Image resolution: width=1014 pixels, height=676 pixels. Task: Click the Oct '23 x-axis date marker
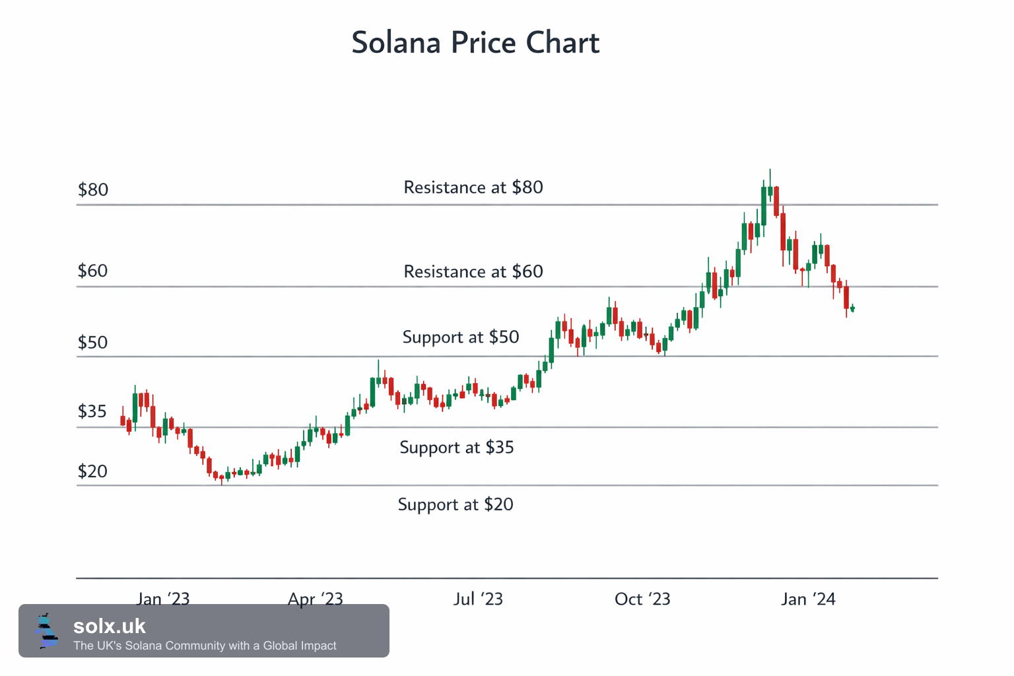pos(642,599)
